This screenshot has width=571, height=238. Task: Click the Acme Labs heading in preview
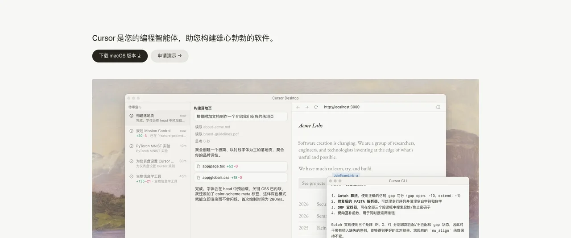click(310, 125)
